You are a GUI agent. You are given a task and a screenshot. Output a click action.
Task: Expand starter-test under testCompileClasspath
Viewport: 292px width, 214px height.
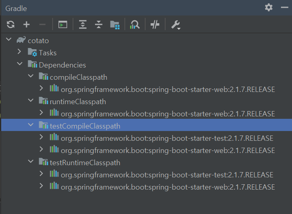(x=41, y=137)
